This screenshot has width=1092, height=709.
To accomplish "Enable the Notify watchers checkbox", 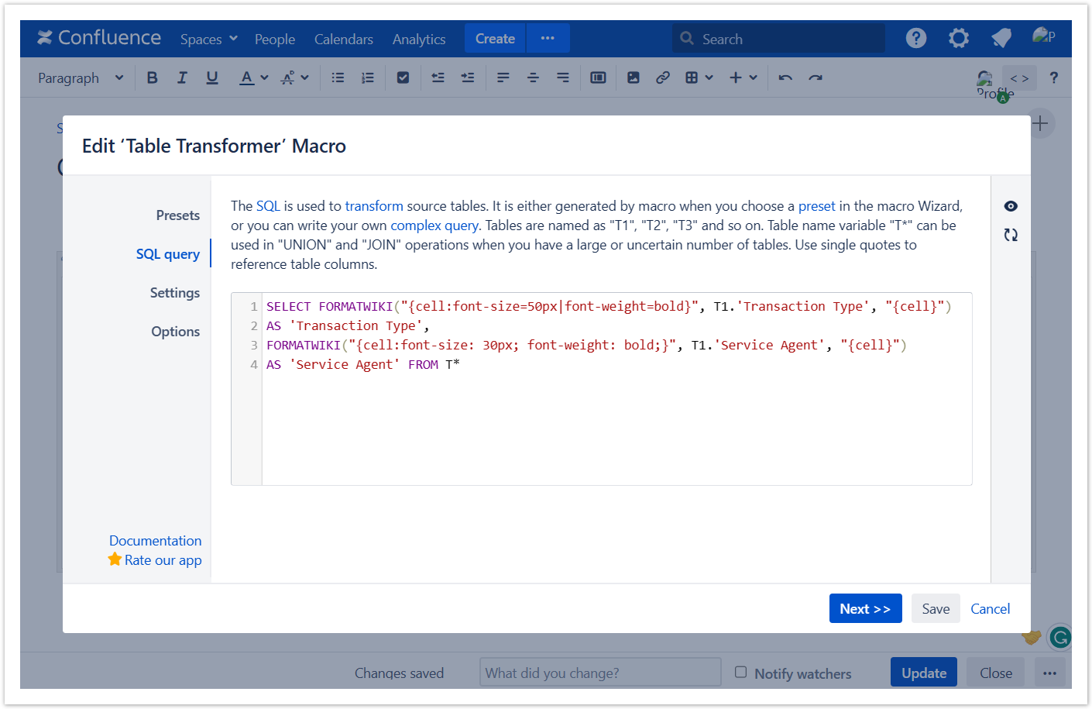I will (741, 673).
